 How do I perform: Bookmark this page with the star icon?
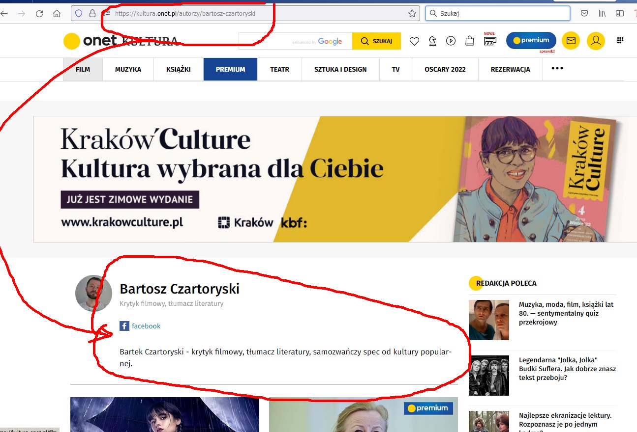click(x=411, y=13)
